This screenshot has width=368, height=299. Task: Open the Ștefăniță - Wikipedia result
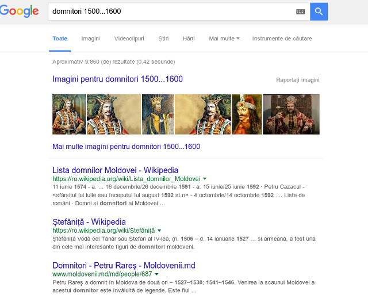coord(89,221)
